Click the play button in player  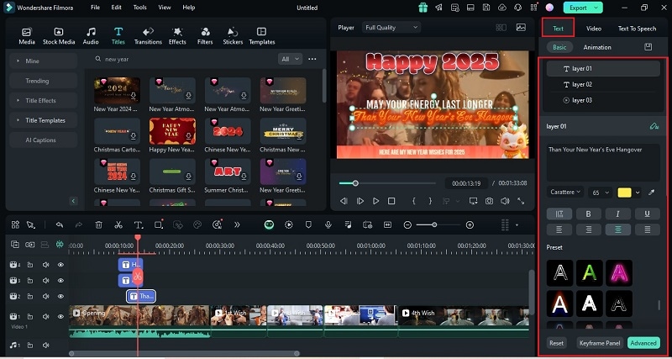(375, 201)
